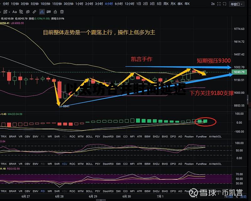Click the 9243.79 price label on the axis
Screen dimensions: 251x201
(240, 72)
